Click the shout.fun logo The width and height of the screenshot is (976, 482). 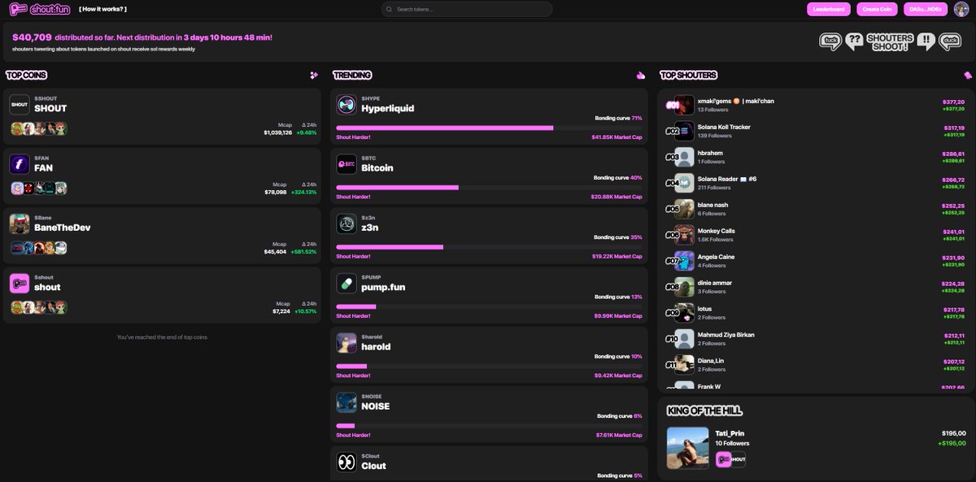tap(40, 9)
